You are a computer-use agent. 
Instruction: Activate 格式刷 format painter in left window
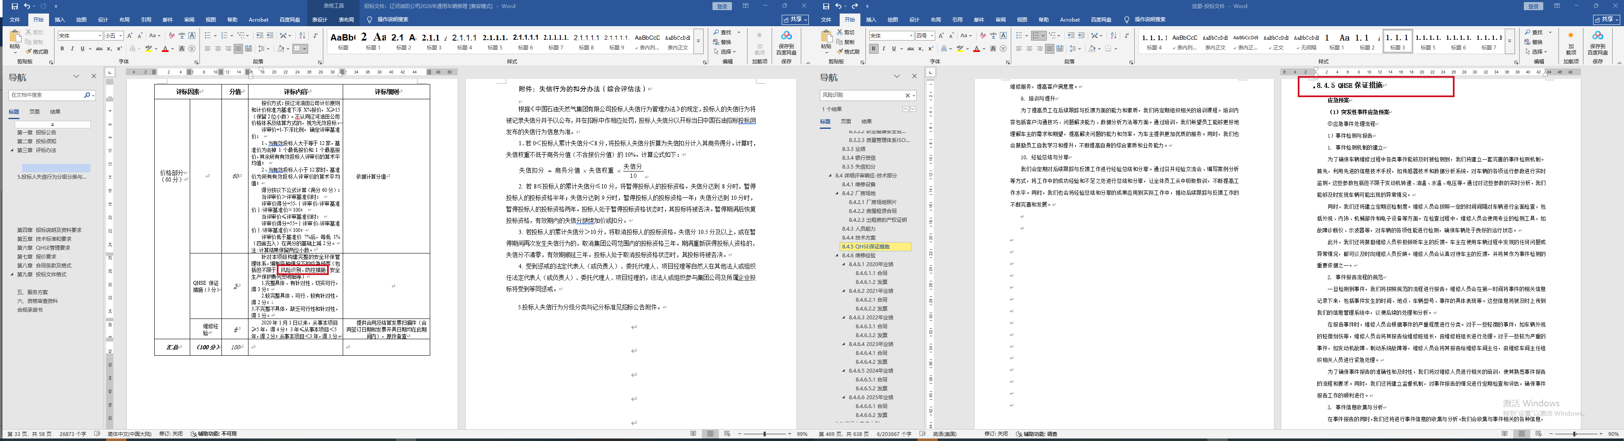click(37, 52)
